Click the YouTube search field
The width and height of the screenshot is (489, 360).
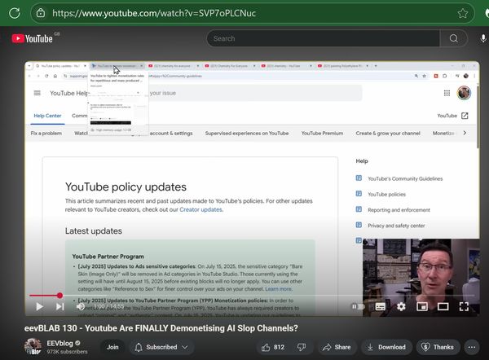pos(323,38)
